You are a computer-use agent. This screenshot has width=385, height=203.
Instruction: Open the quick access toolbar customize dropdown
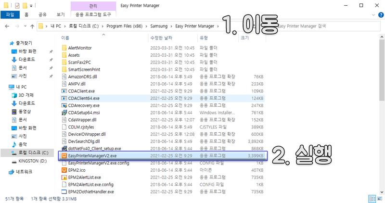(x=31, y=6)
